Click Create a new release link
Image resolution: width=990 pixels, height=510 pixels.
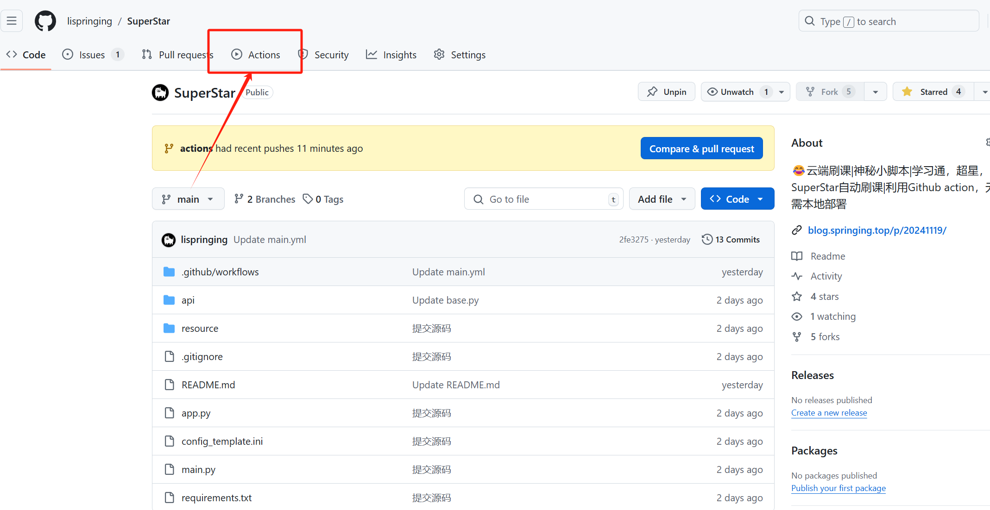tap(829, 412)
